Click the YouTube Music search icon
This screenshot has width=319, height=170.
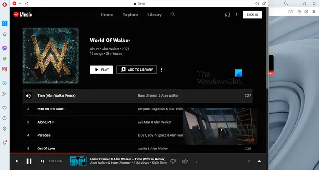click(x=173, y=15)
